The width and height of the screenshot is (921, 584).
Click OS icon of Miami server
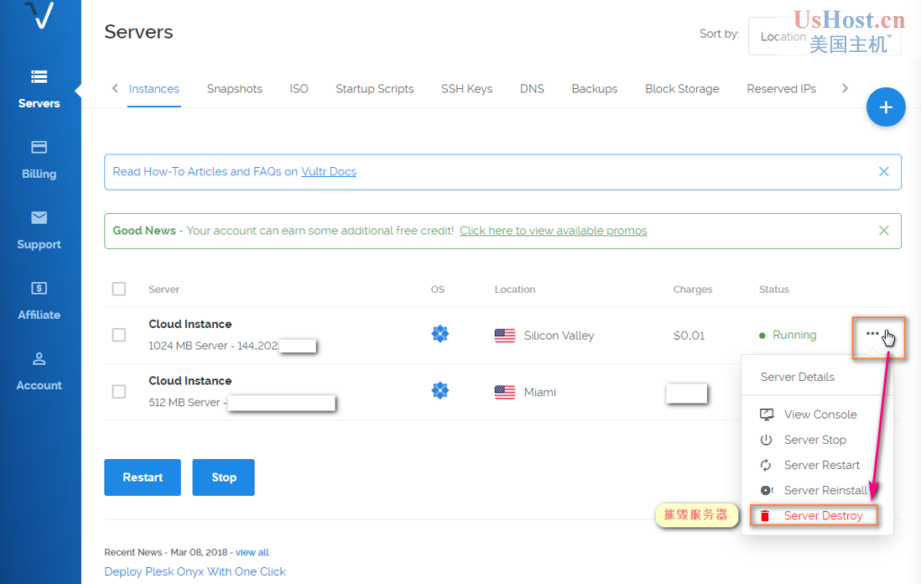point(440,390)
